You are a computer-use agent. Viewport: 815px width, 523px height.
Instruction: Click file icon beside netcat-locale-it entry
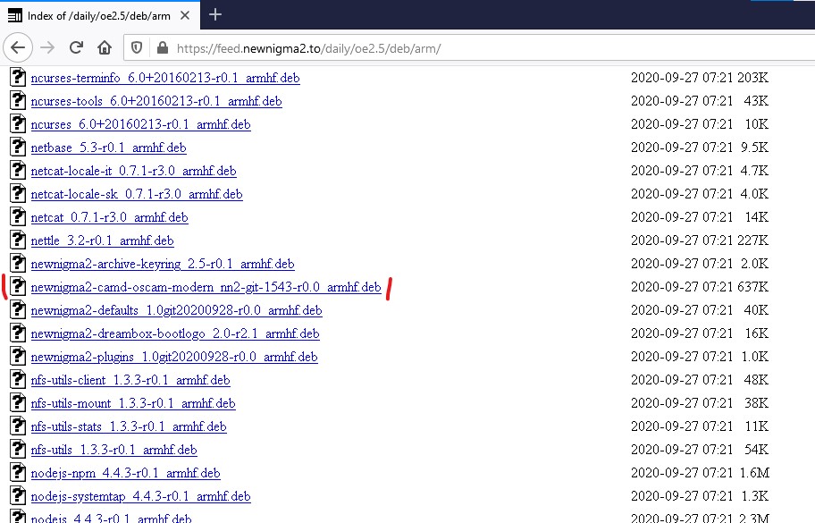18,170
